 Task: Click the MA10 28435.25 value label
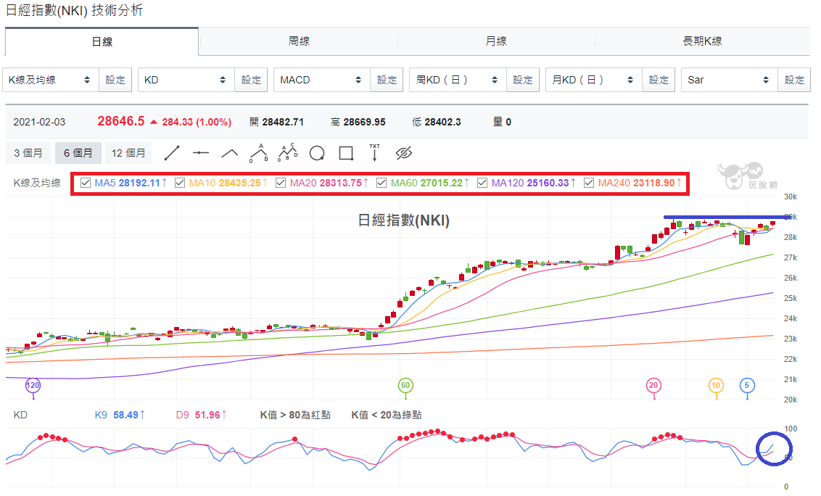[x=228, y=183]
